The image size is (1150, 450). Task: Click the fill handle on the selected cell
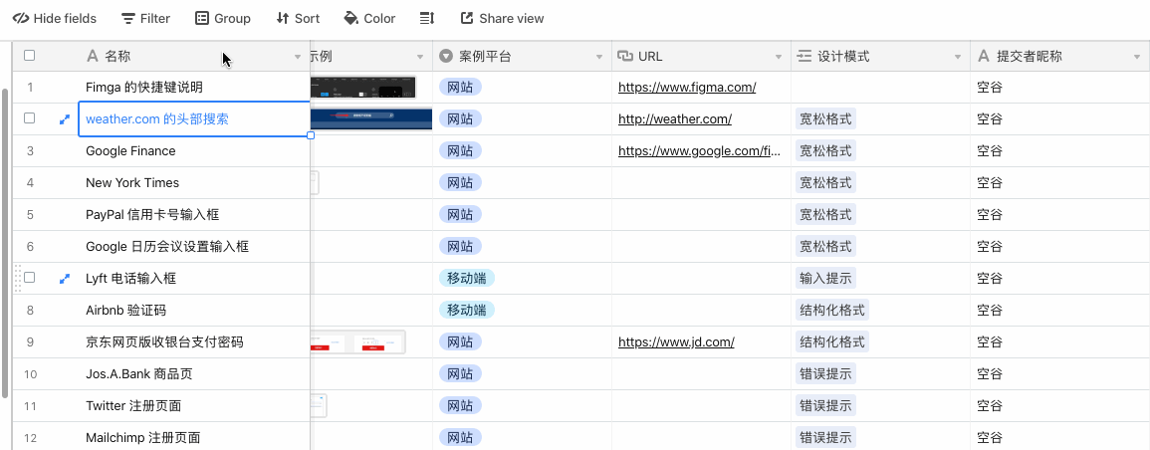click(x=311, y=135)
